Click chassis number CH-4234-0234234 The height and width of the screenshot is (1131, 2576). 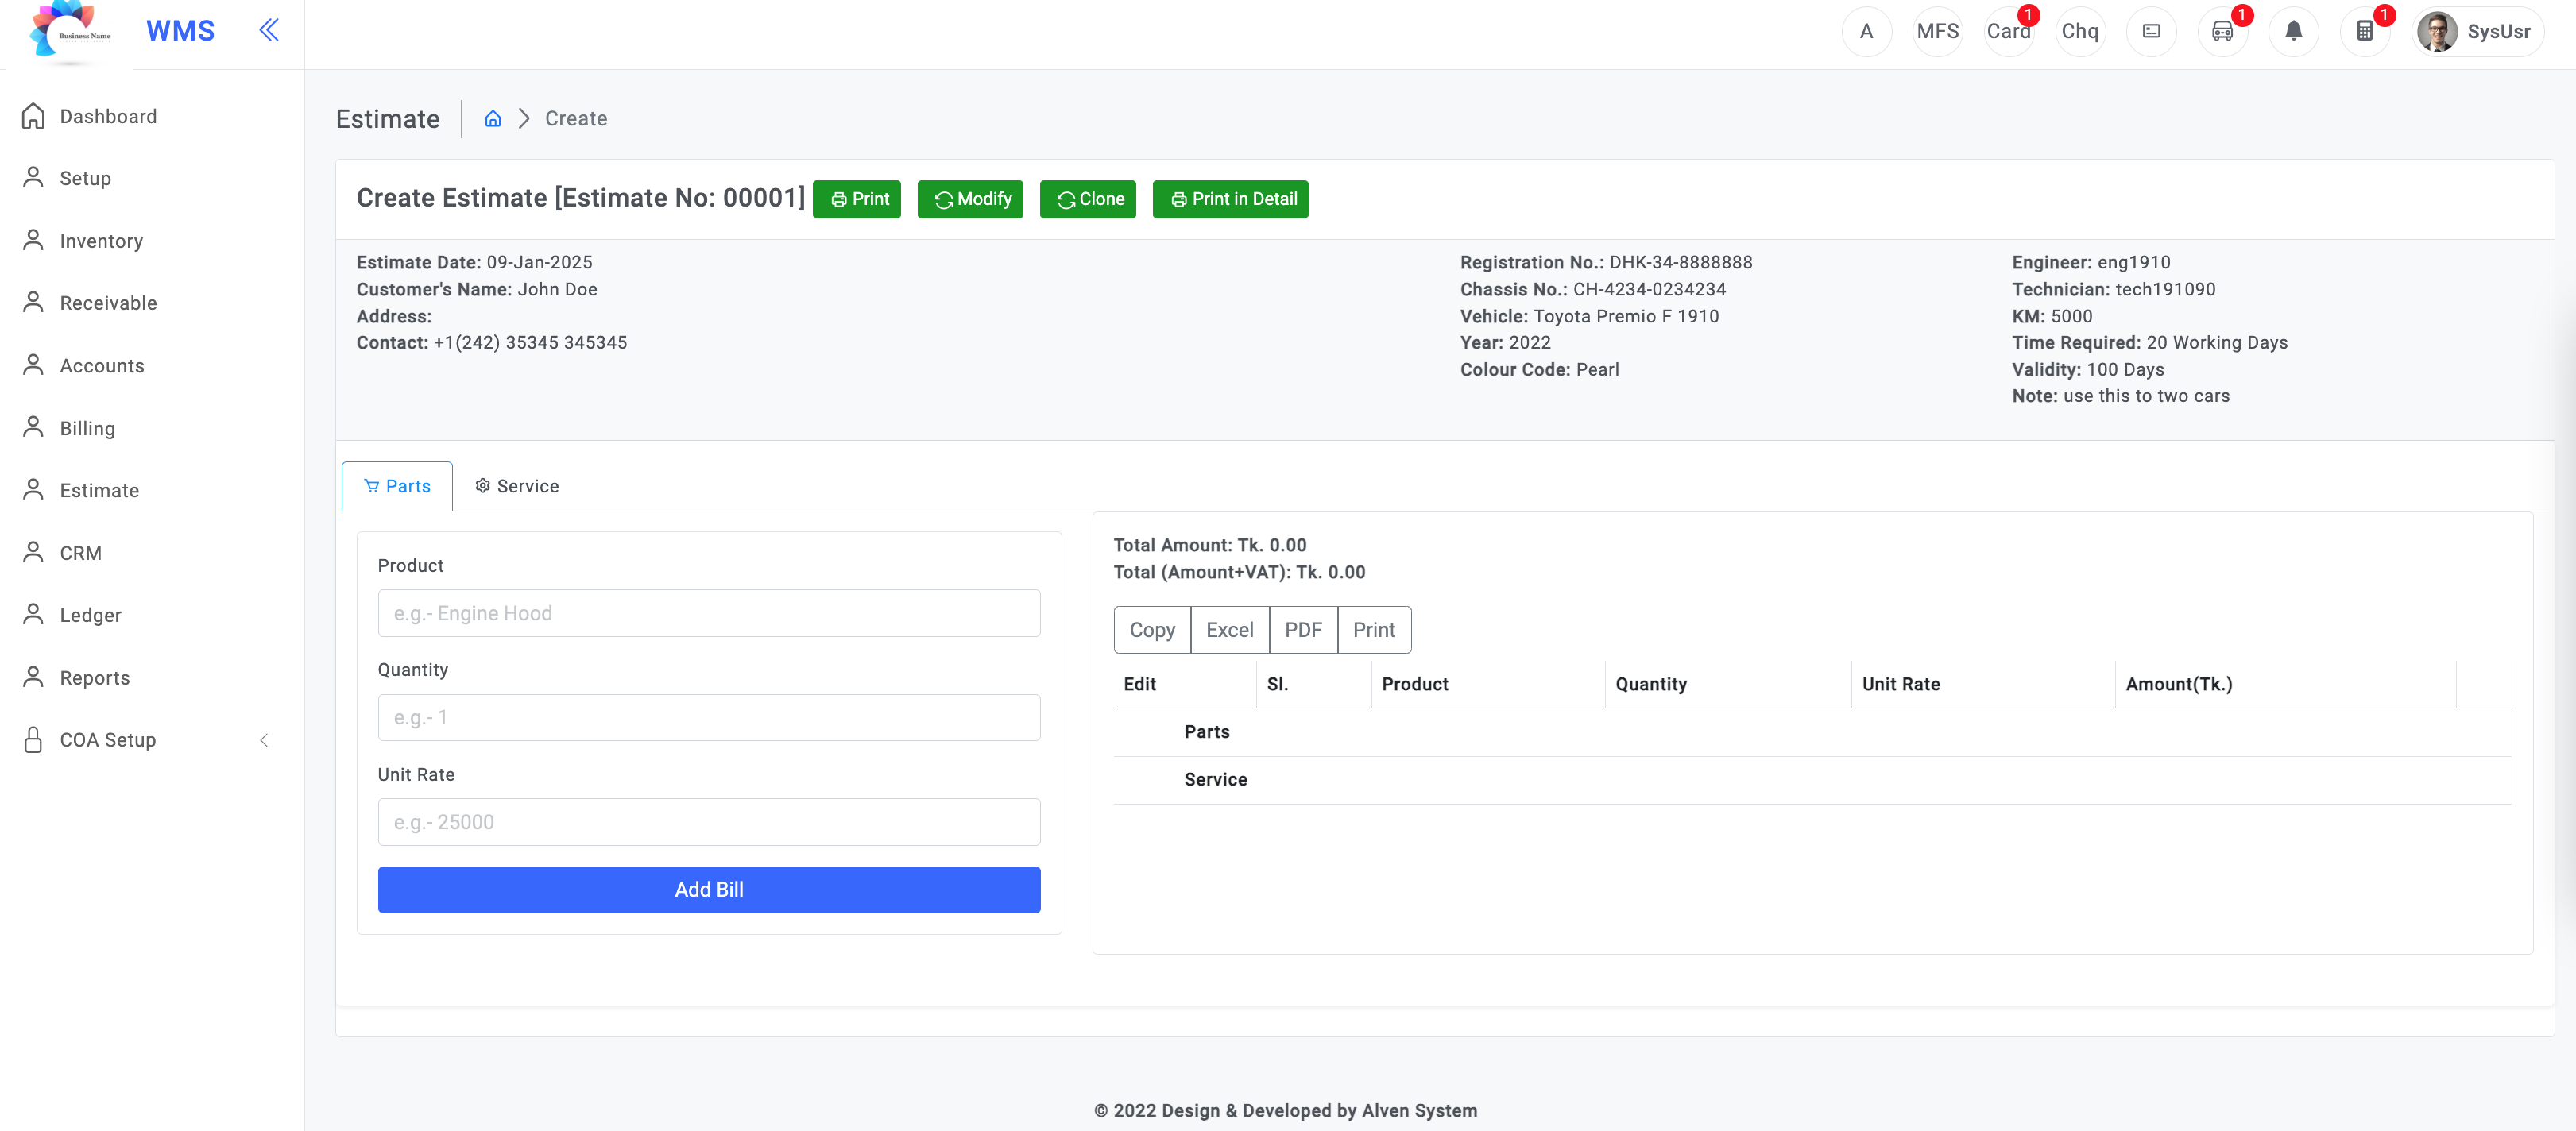[1649, 290]
